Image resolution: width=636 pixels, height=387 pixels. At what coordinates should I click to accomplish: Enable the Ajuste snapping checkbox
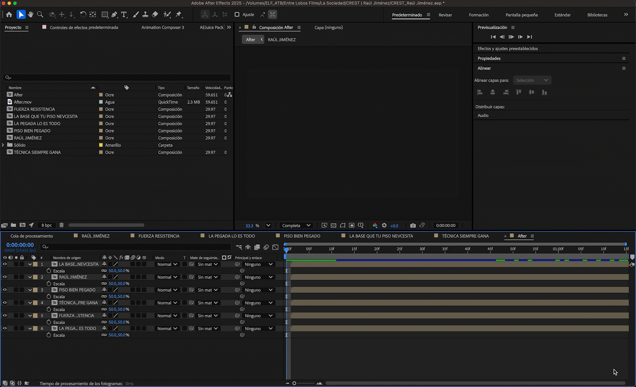pyautogui.click(x=237, y=15)
